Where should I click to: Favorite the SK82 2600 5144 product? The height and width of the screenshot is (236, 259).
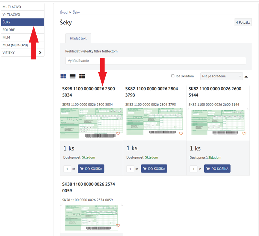point(244,133)
